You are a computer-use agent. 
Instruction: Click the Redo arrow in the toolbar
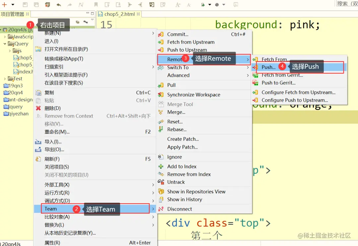point(70,5)
